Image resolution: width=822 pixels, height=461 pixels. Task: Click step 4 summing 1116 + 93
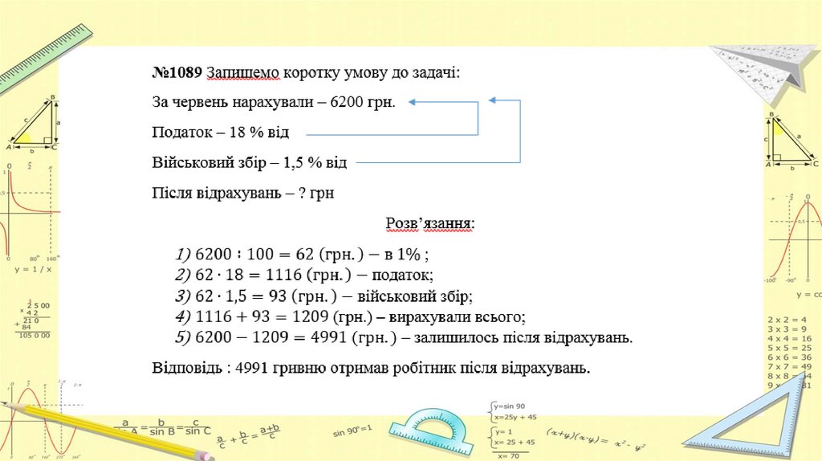(350, 316)
